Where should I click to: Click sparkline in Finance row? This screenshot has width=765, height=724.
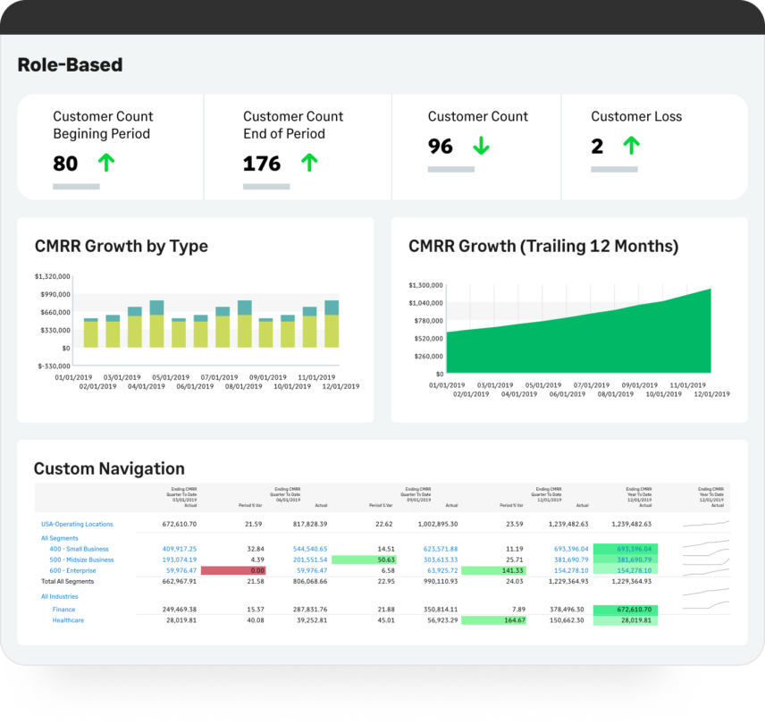705,610
